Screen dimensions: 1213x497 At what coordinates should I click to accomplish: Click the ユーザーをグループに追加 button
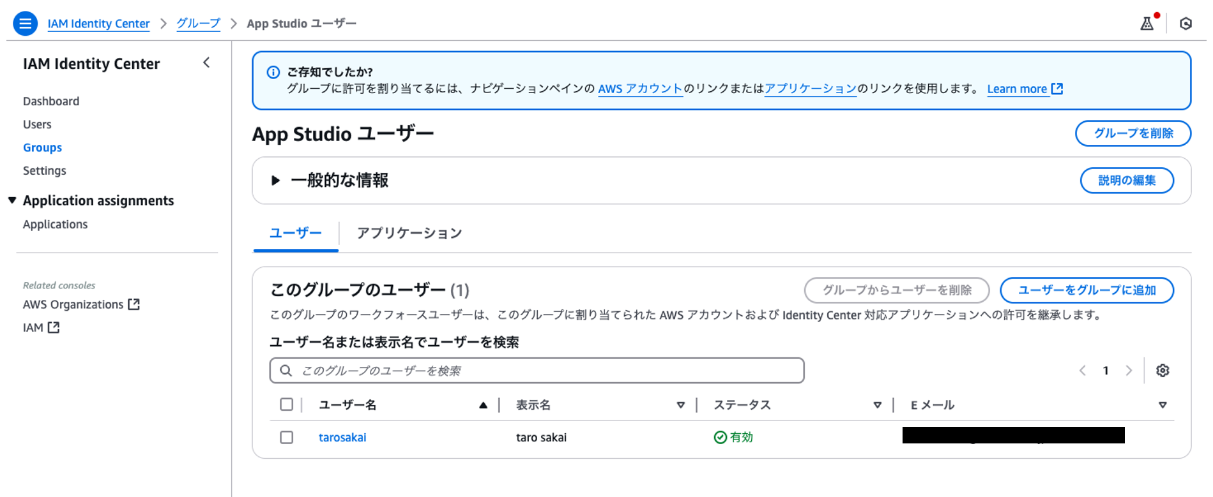(x=1087, y=290)
